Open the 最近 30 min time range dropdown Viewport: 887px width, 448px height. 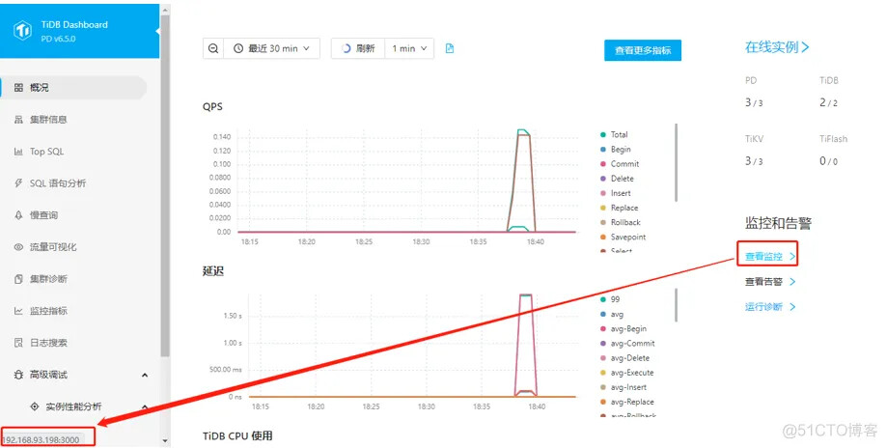coord(272,48)
